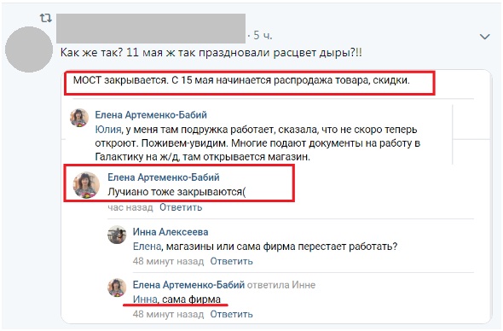Click the blurred author name bar
The width and height of the screenshot is (503, 331).
click(x=151, y=28)
